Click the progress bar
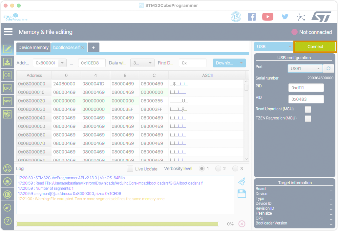Viewport: 338px width, 231px height. click(x=117, y=224)
